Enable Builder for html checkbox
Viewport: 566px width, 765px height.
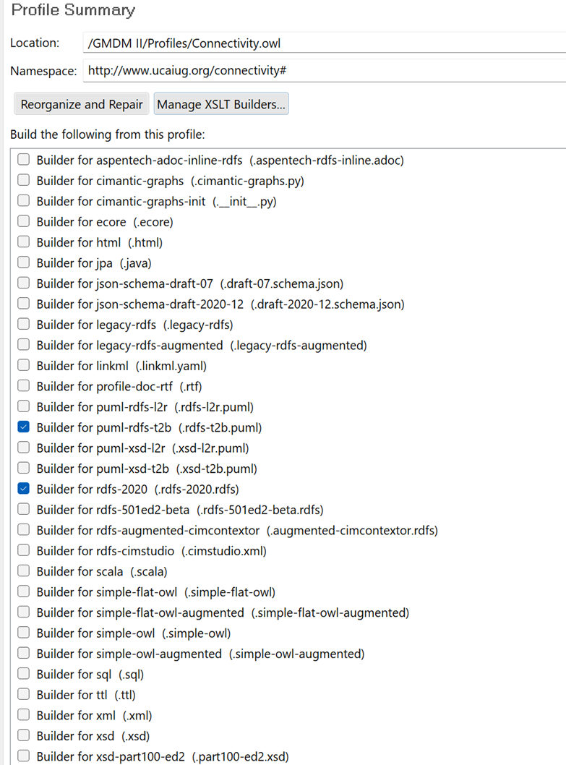[24, 243]
